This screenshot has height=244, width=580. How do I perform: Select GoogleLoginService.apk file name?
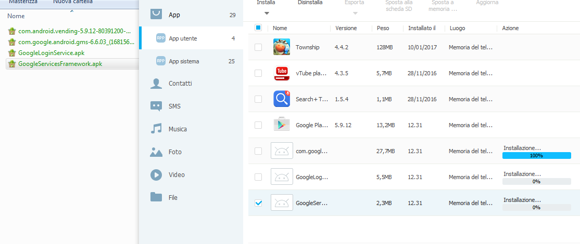click(x=52, y=53)
